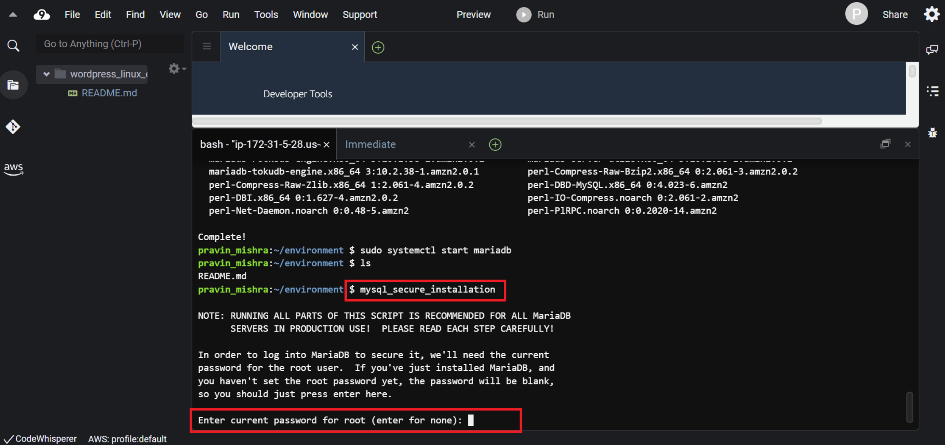Screen dimensions: 945x446
Task: Open a new editor tab plus icon
Action: (x=378, y=47)
